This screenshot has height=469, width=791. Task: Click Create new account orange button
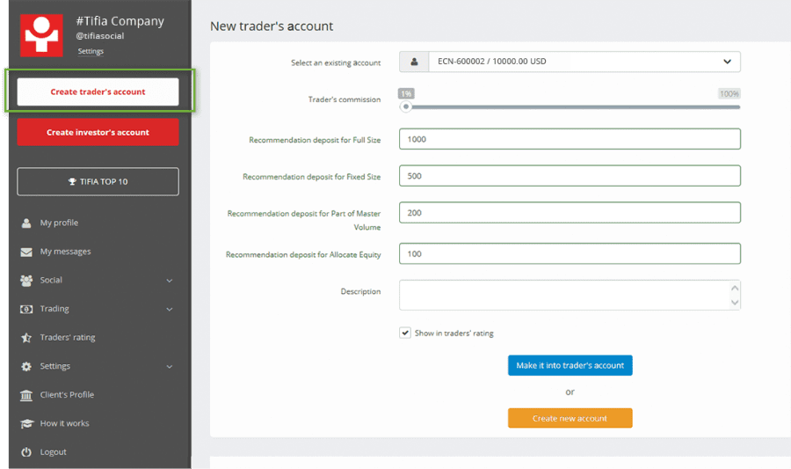point(570,418)
